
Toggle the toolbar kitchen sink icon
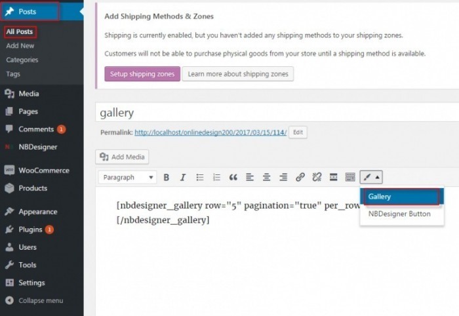click(350, 177)
